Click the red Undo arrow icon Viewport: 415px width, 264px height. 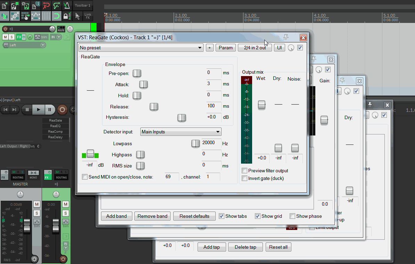point(46,5)
